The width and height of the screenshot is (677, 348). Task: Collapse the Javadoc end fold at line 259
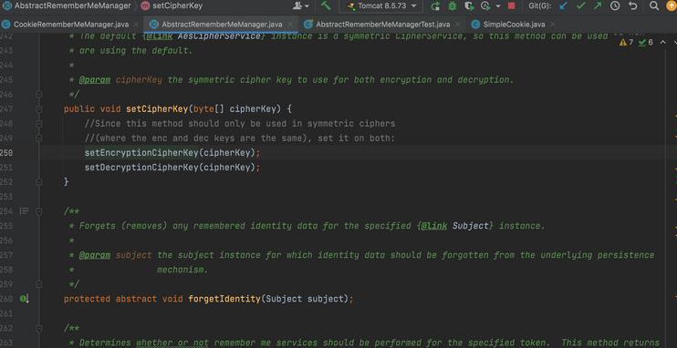pyautogui.click(x=39, y=284)
